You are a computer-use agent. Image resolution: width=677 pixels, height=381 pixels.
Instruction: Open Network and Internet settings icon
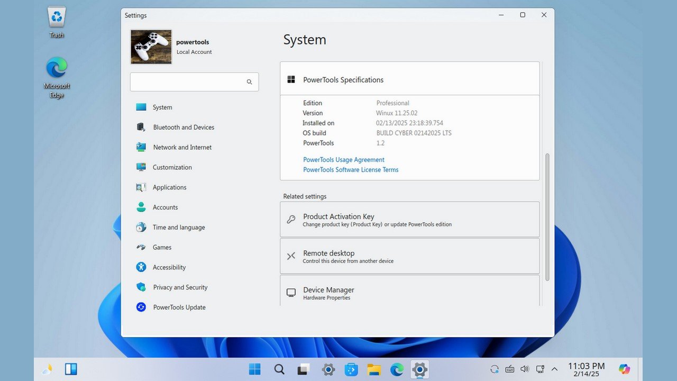point(141,147)
